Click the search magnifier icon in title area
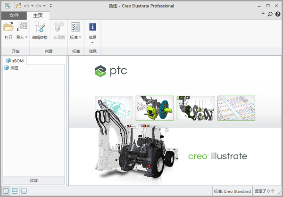This screenshot has height=197, width=283. [x=270, y=15]
